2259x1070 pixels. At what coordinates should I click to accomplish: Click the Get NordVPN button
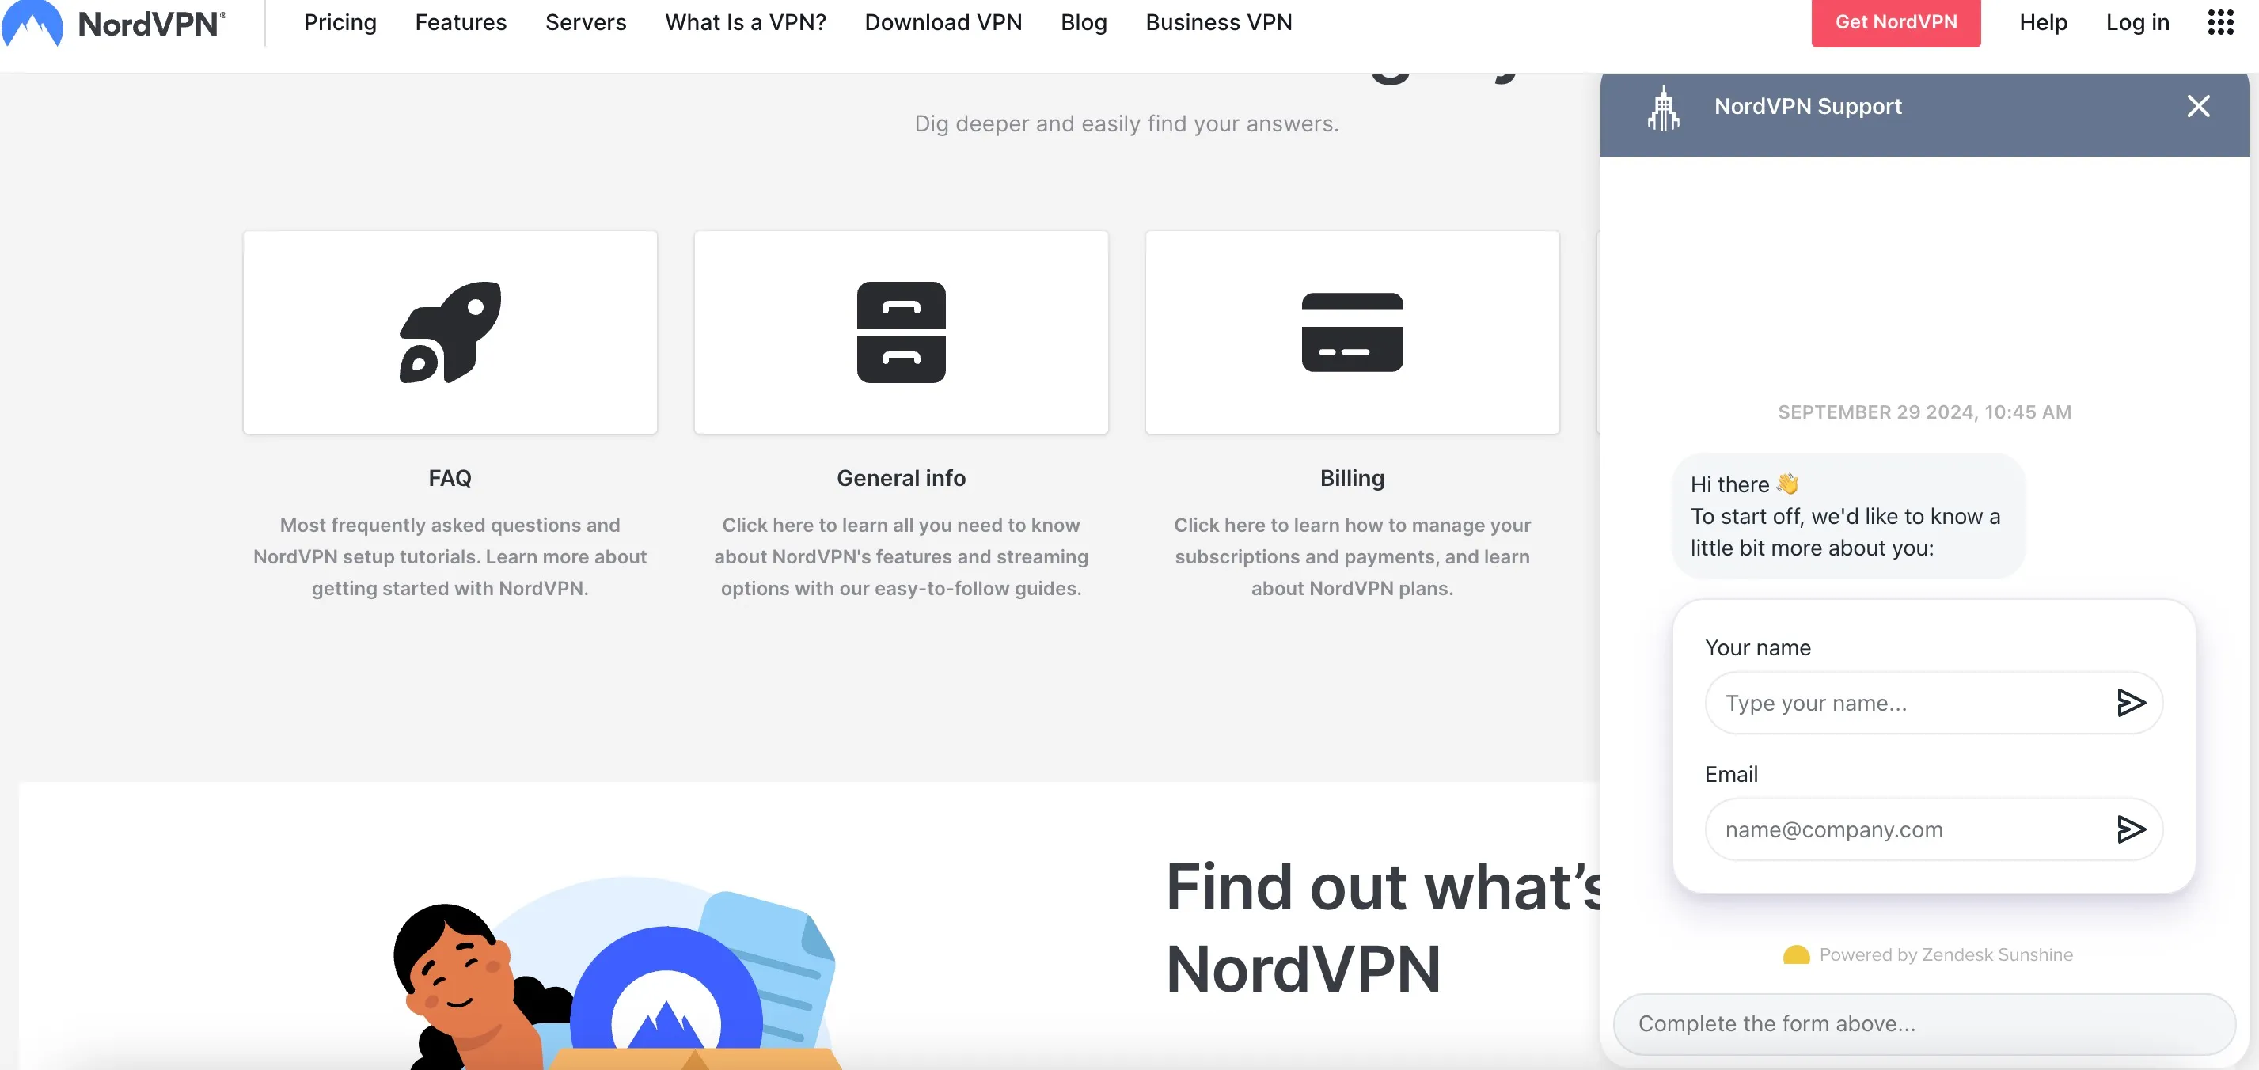point(1896,23)
